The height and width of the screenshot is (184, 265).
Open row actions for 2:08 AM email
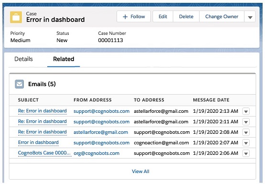[x=246, y=132]
